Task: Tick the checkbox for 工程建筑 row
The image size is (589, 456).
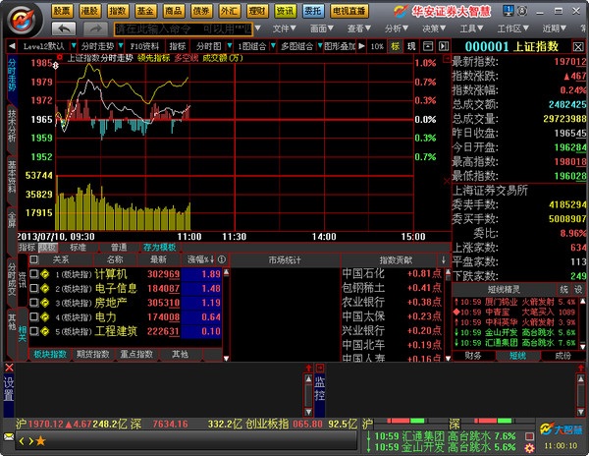Action: (x=34, y=331)
